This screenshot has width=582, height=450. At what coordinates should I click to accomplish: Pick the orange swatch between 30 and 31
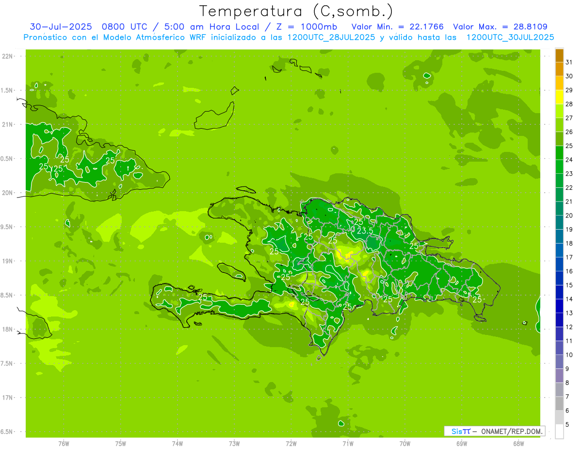click(559, 69)
